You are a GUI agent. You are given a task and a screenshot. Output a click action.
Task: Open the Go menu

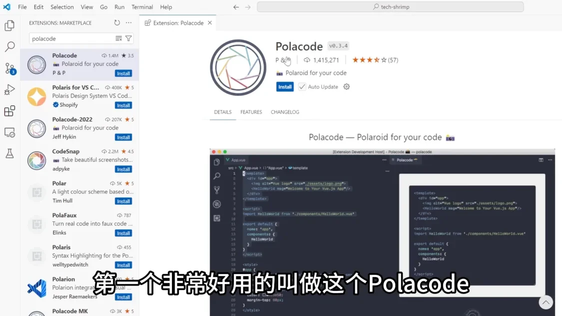(x=103, y=7)
